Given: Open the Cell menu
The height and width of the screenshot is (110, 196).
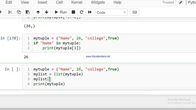Looking at the screenshot, I should 59,2.
